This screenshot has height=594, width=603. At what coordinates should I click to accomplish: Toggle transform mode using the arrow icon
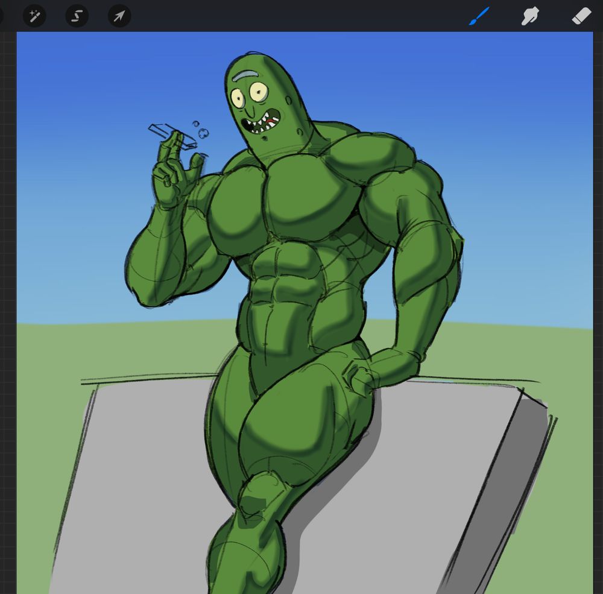118,16
